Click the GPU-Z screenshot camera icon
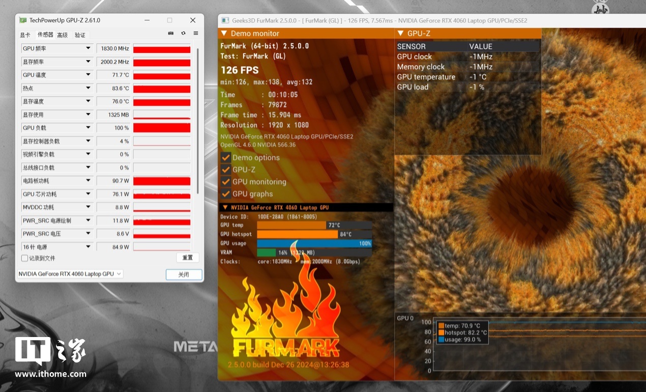The width and height of the screenshot is (646, 392). 171,34
